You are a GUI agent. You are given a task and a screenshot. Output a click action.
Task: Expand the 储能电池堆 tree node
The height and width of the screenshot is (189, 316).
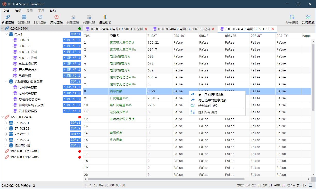[x=6, y=146]
